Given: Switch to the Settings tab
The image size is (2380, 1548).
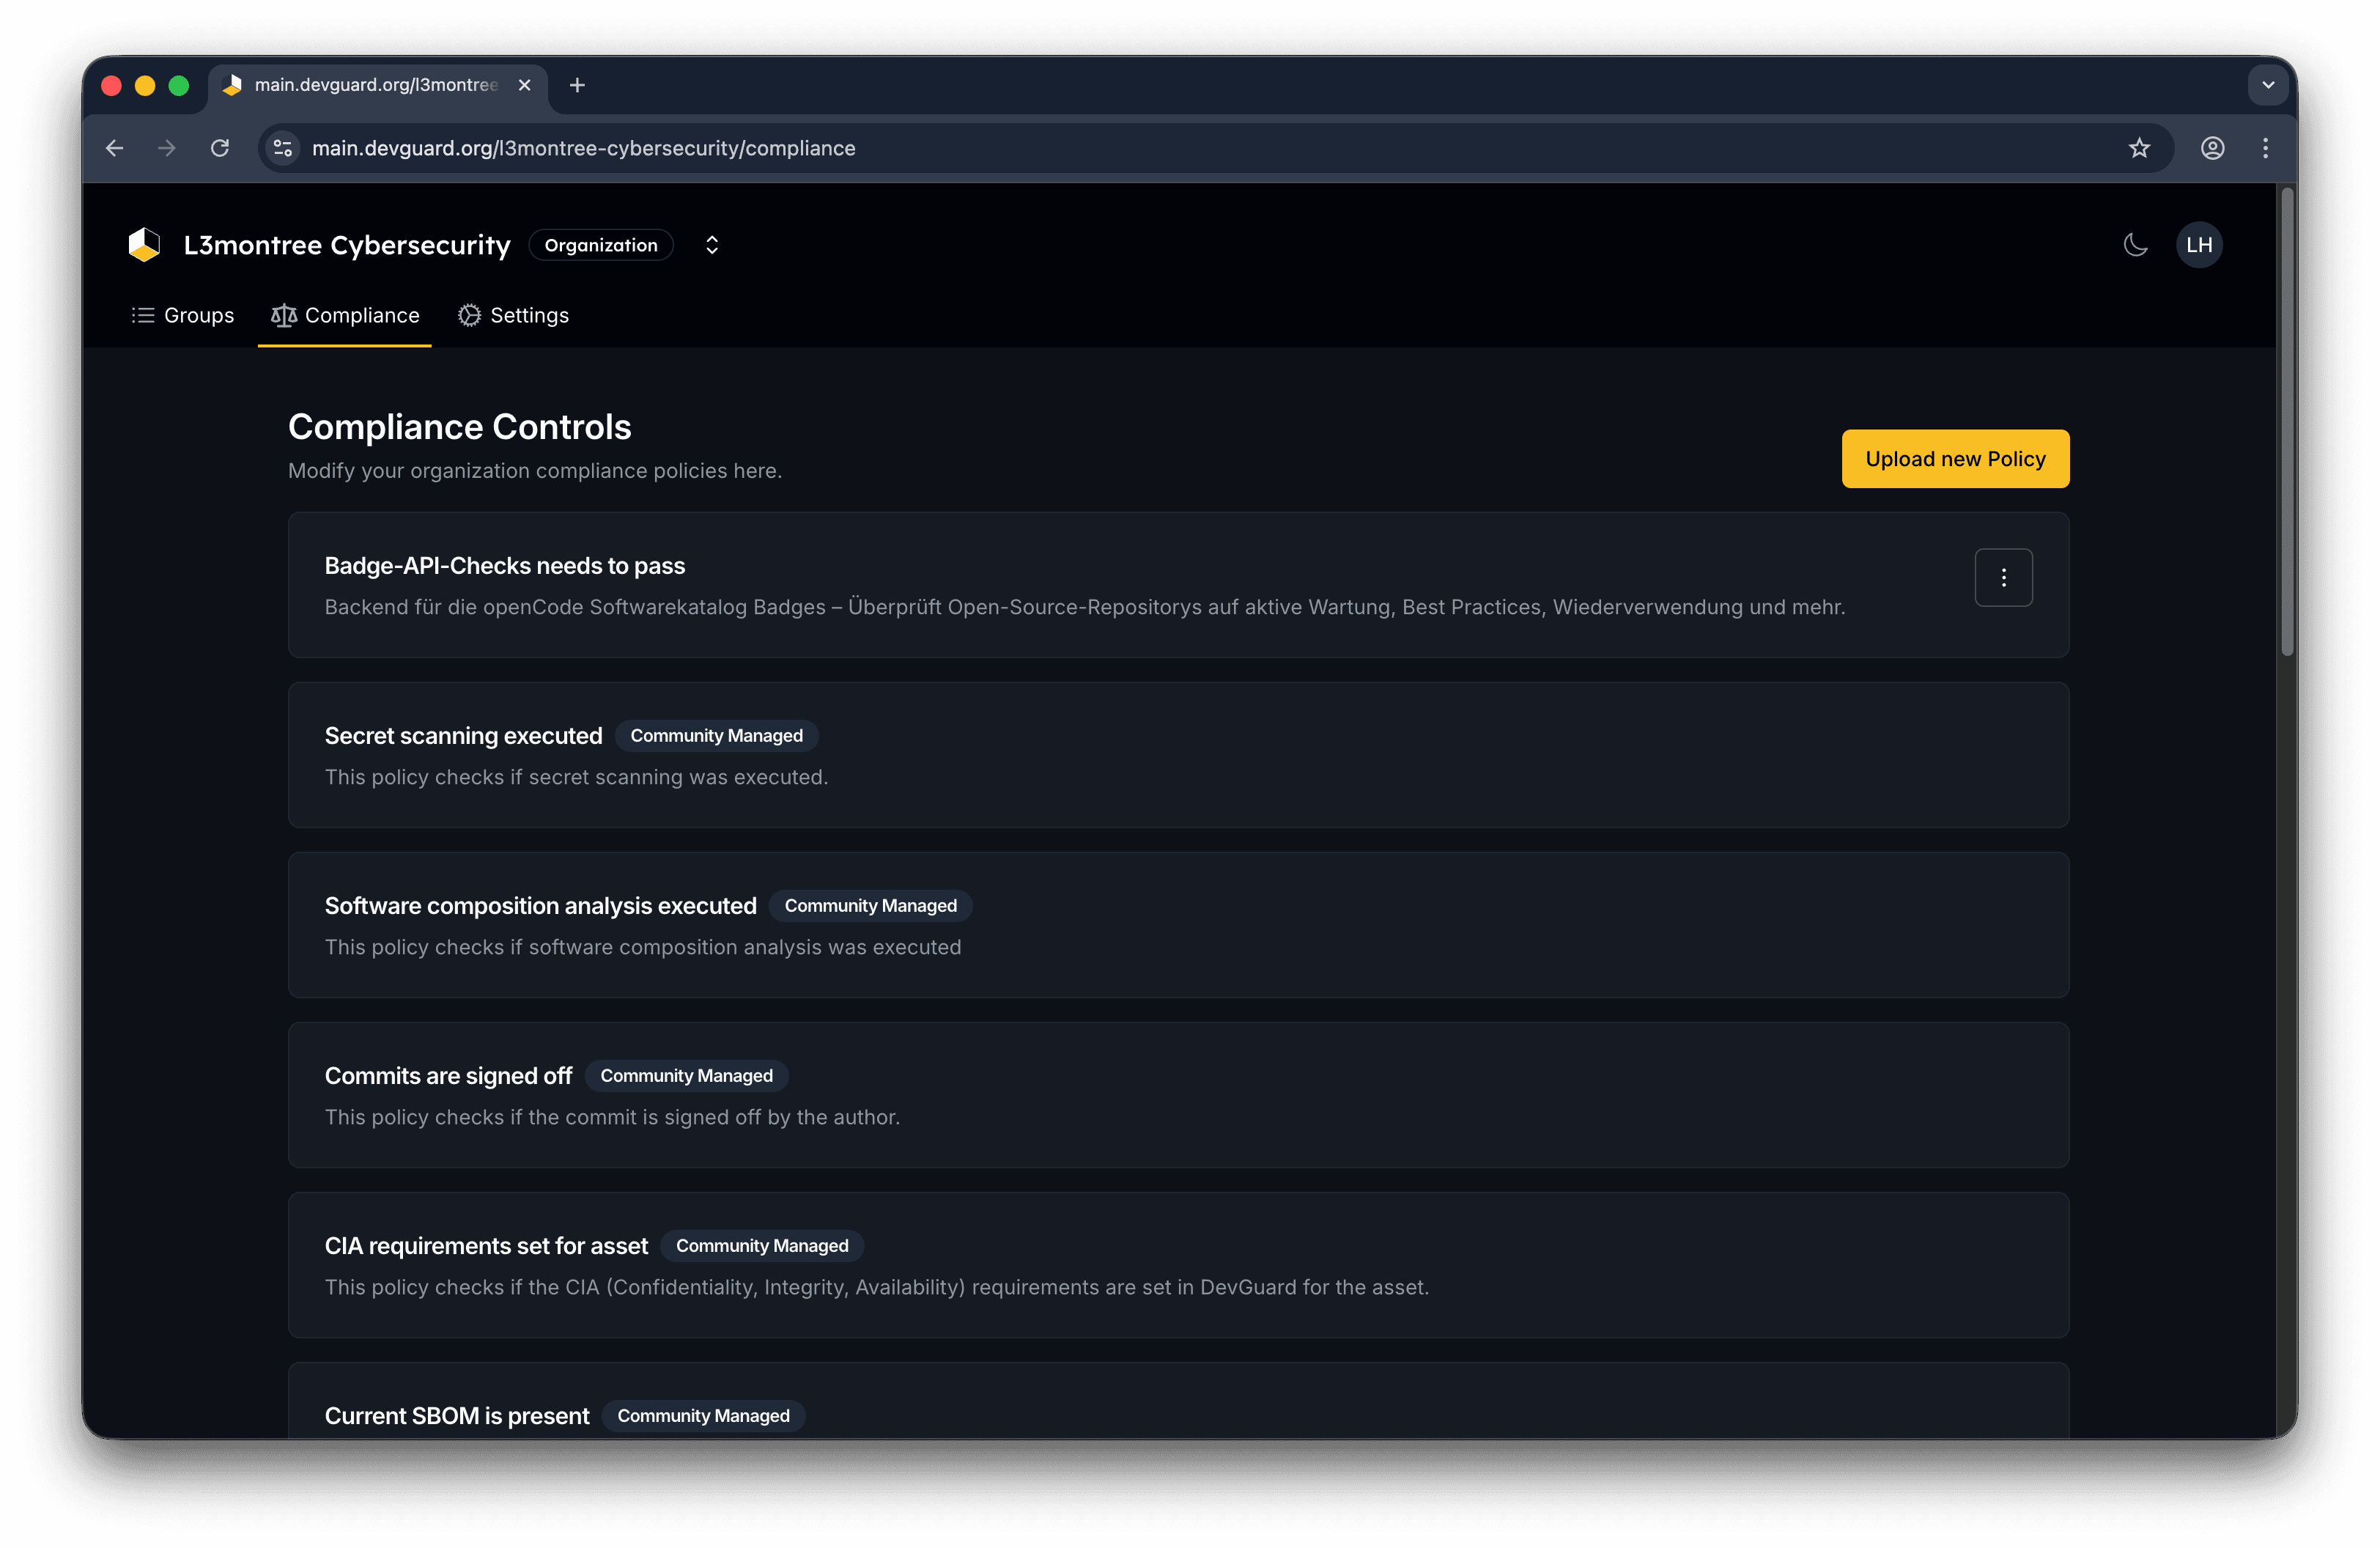Looking at the screenshot, I should click(x=528, y=315).
